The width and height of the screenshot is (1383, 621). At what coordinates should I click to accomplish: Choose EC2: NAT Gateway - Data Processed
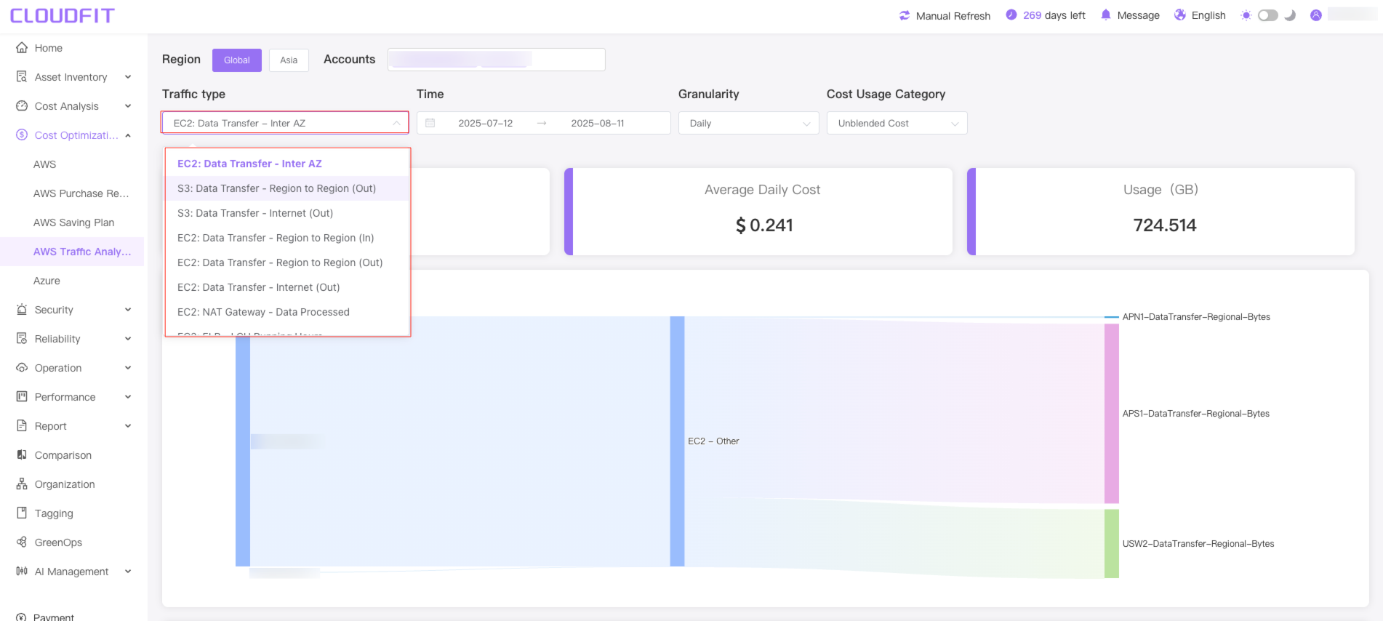tap(288, 312)
